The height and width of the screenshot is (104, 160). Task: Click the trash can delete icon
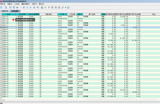click(x=14, y=8)
